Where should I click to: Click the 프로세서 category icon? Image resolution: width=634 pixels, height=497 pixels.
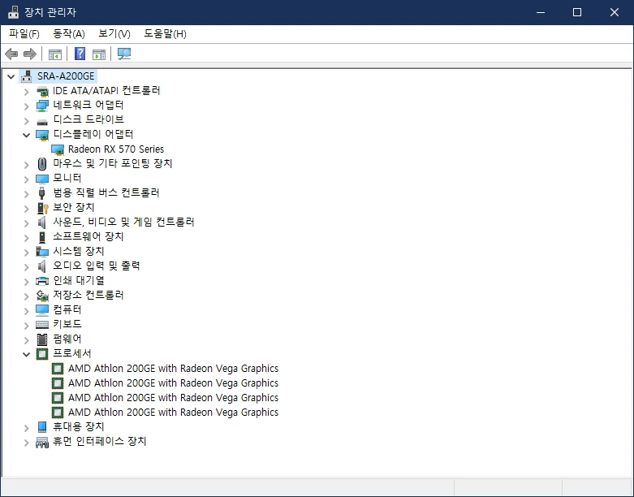(x=42, y=354)
